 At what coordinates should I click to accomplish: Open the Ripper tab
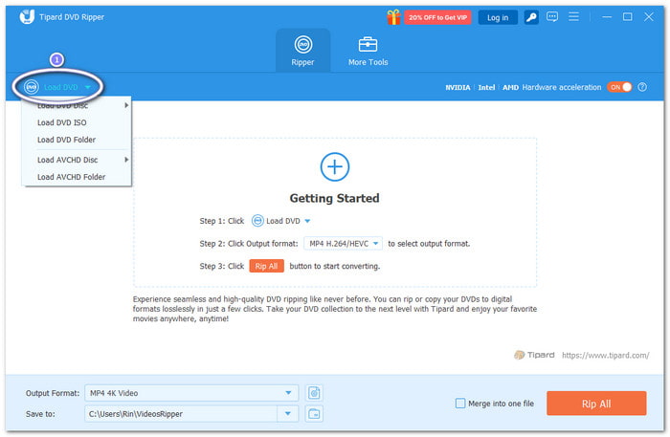pyautogui.click(x=303, y=51)
